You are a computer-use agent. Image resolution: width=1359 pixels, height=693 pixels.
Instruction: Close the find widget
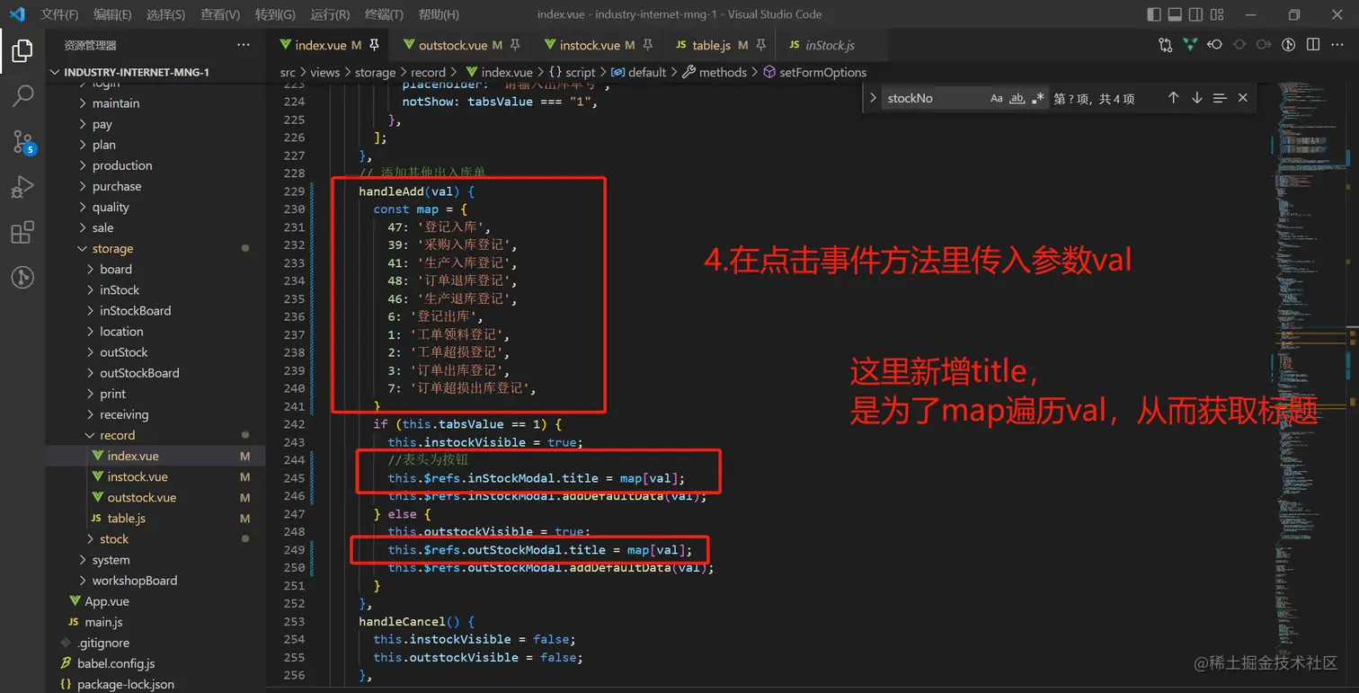pyautogui.click(x=1243, y=98)
